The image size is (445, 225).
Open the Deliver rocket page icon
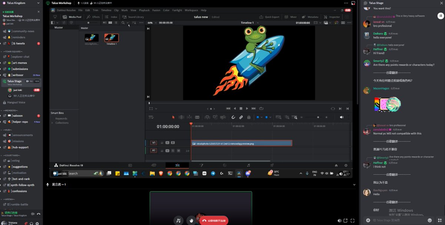click(272, 165)
